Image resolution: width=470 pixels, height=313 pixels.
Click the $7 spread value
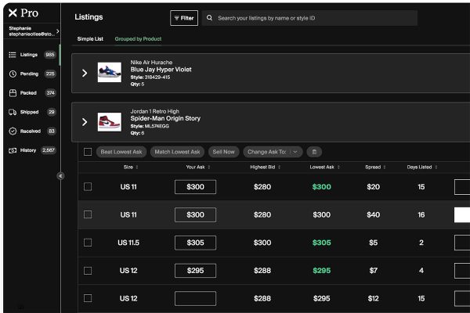pyautogui.click(x=373, y=271)
